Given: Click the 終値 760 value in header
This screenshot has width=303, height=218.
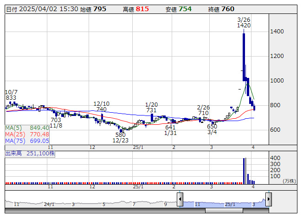Looking at the screenshot, I should (228, 9).
